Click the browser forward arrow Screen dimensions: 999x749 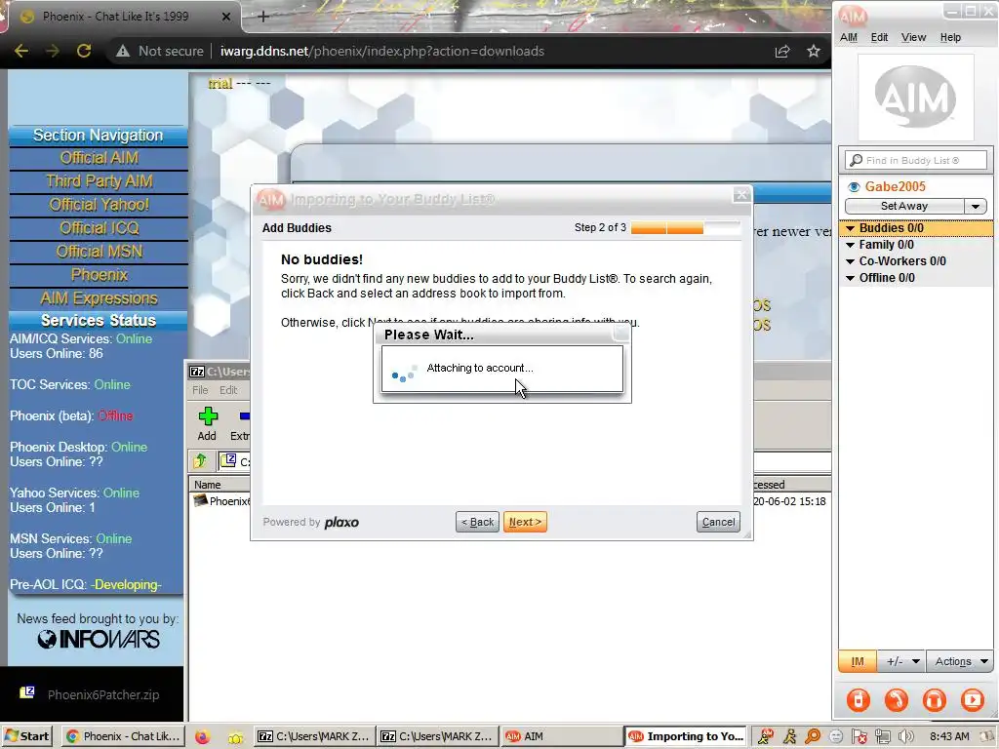(53, 51)
